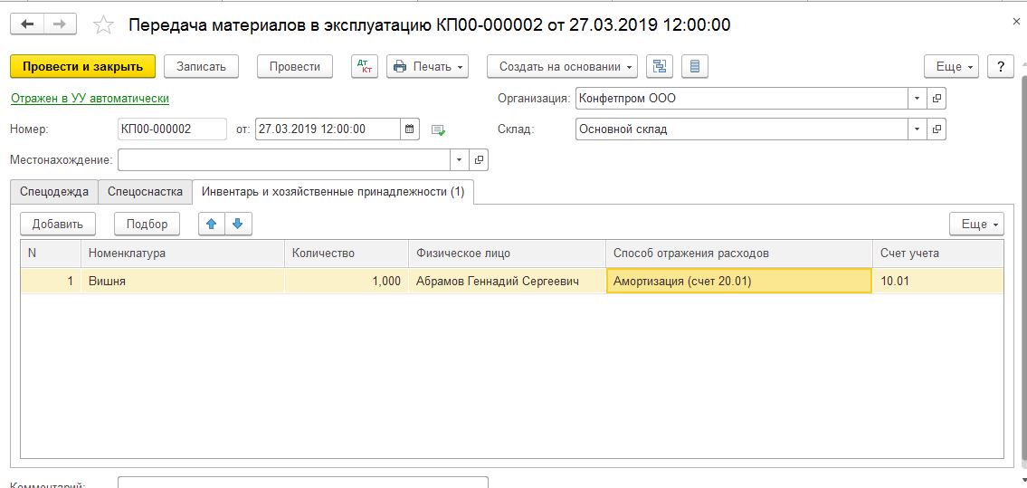Move row up with blue arrow

point(212,224)
